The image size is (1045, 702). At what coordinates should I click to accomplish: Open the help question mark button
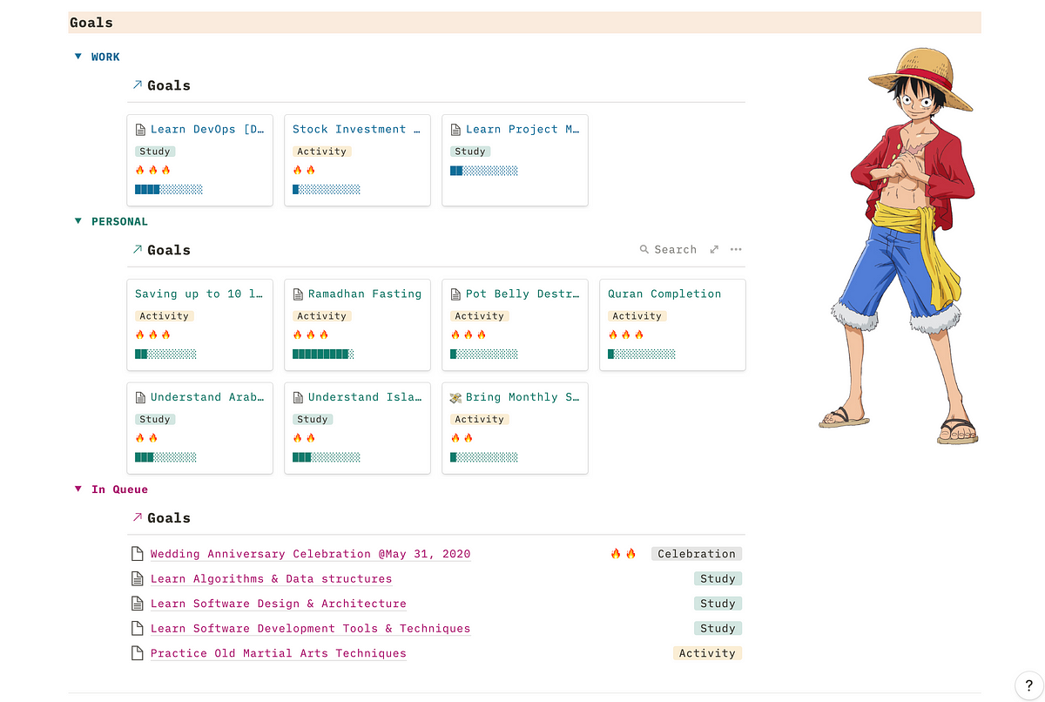point(1029,686)
